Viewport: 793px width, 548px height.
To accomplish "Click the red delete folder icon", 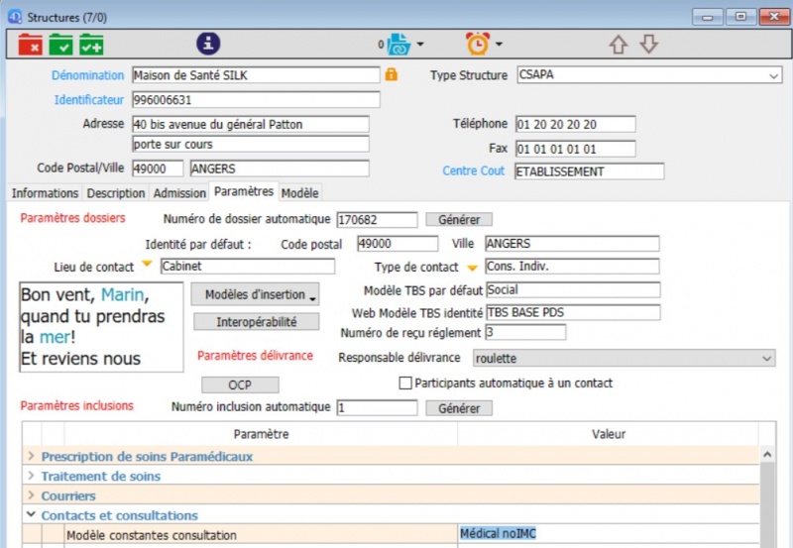I will (31, 45).
